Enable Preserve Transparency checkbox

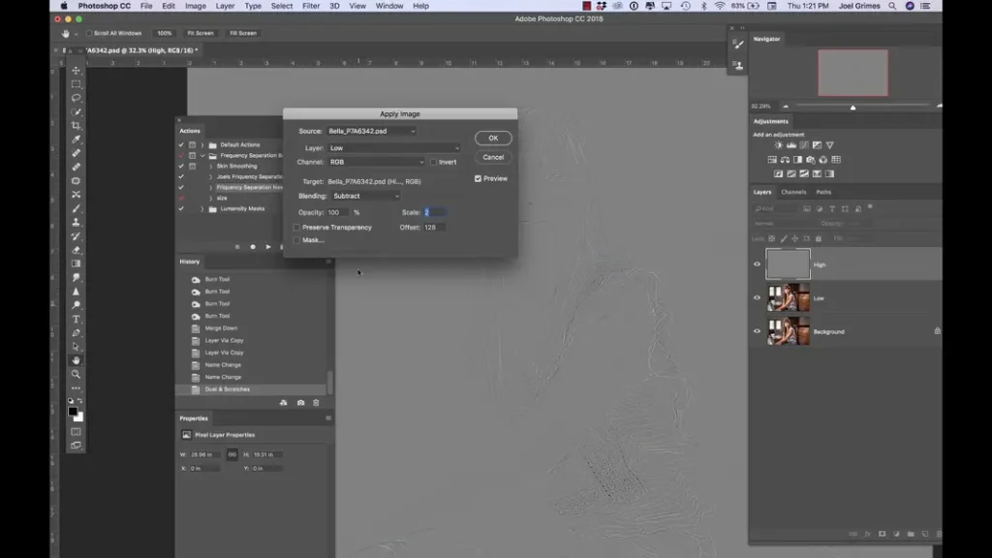coord(296,228)
